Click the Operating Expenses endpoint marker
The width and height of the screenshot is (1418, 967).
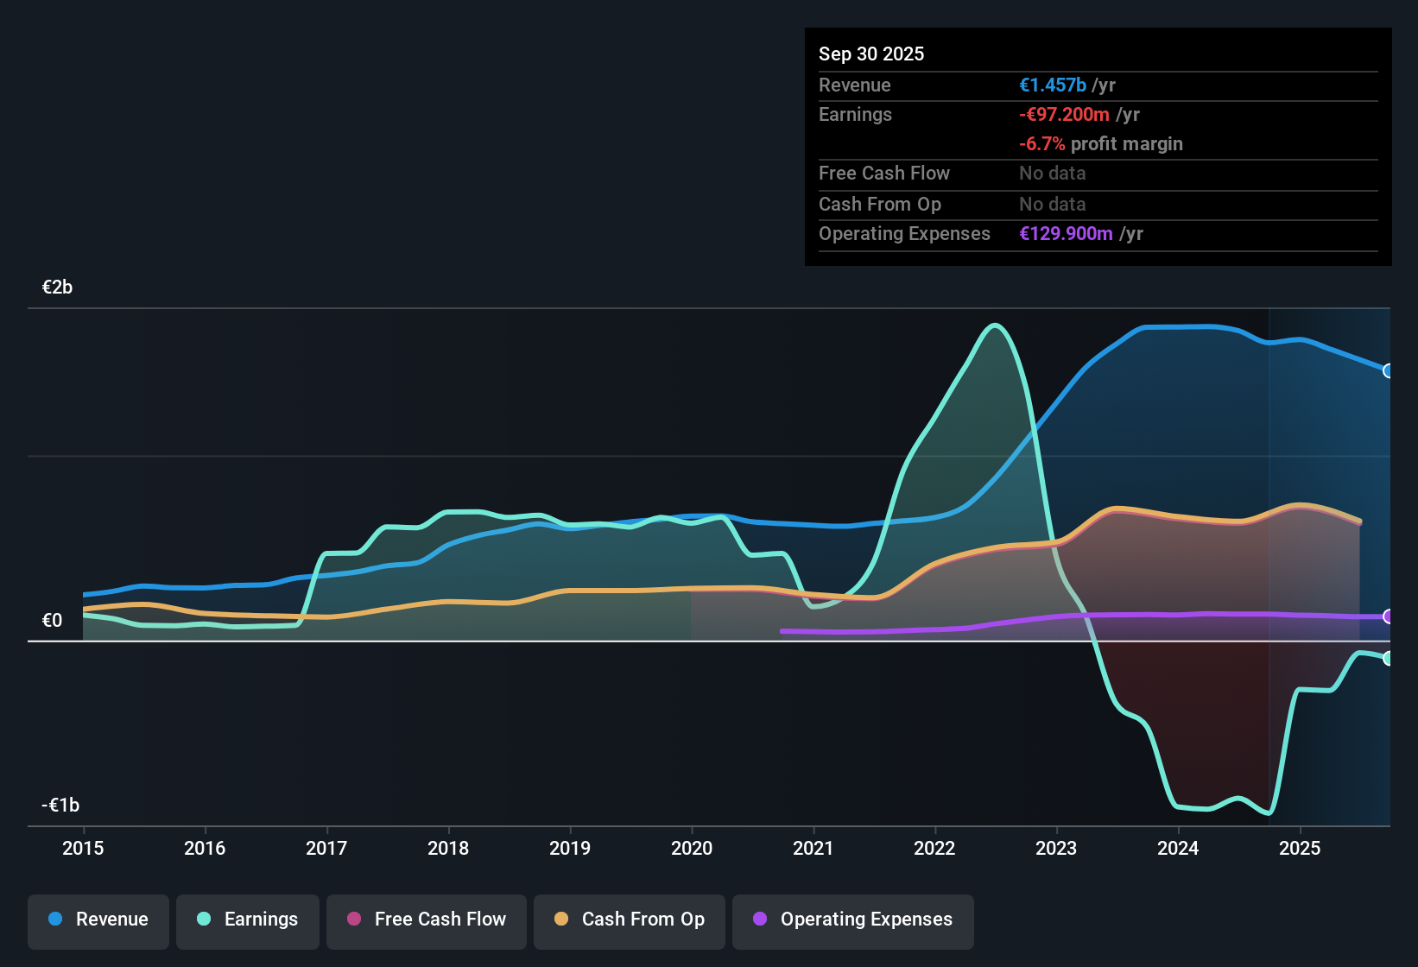tap(1389, 617)
